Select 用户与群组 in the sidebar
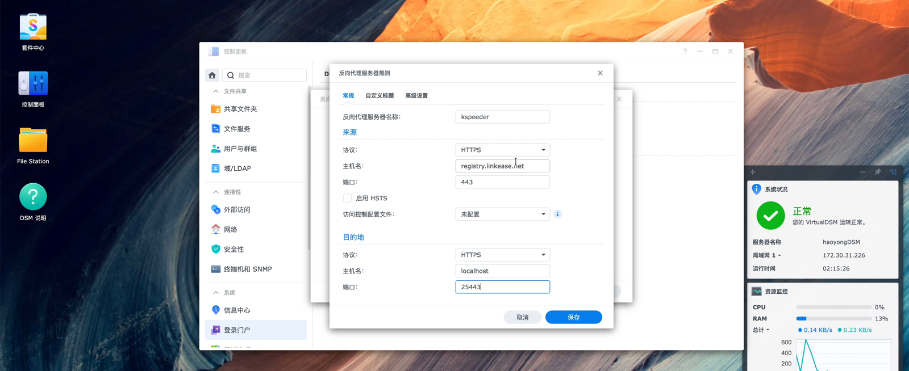 click(x=256, y=149)
